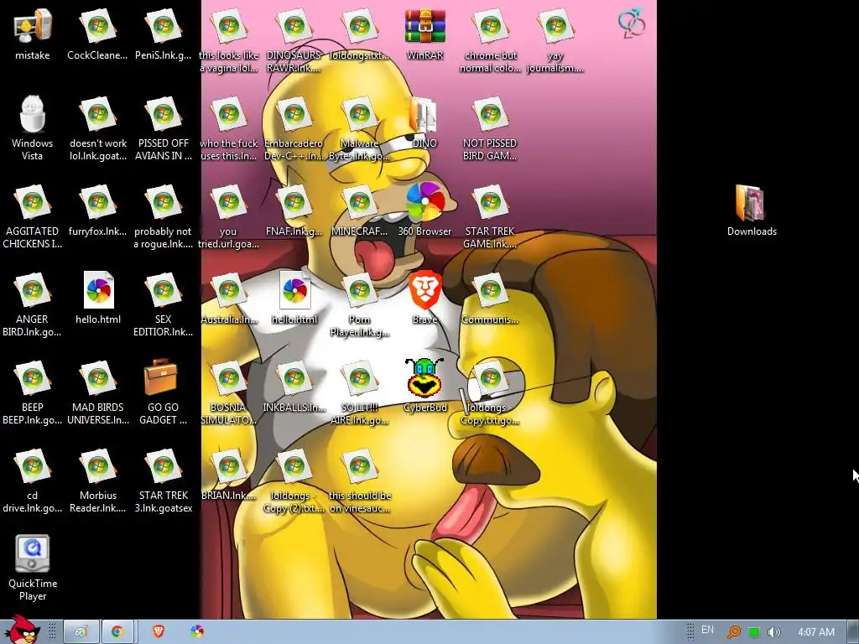Screen dimensions: 859x644
Task: Open the 'SO LIT!!! AIRE.lnk' shortcut
Action: tap(359, 392)
